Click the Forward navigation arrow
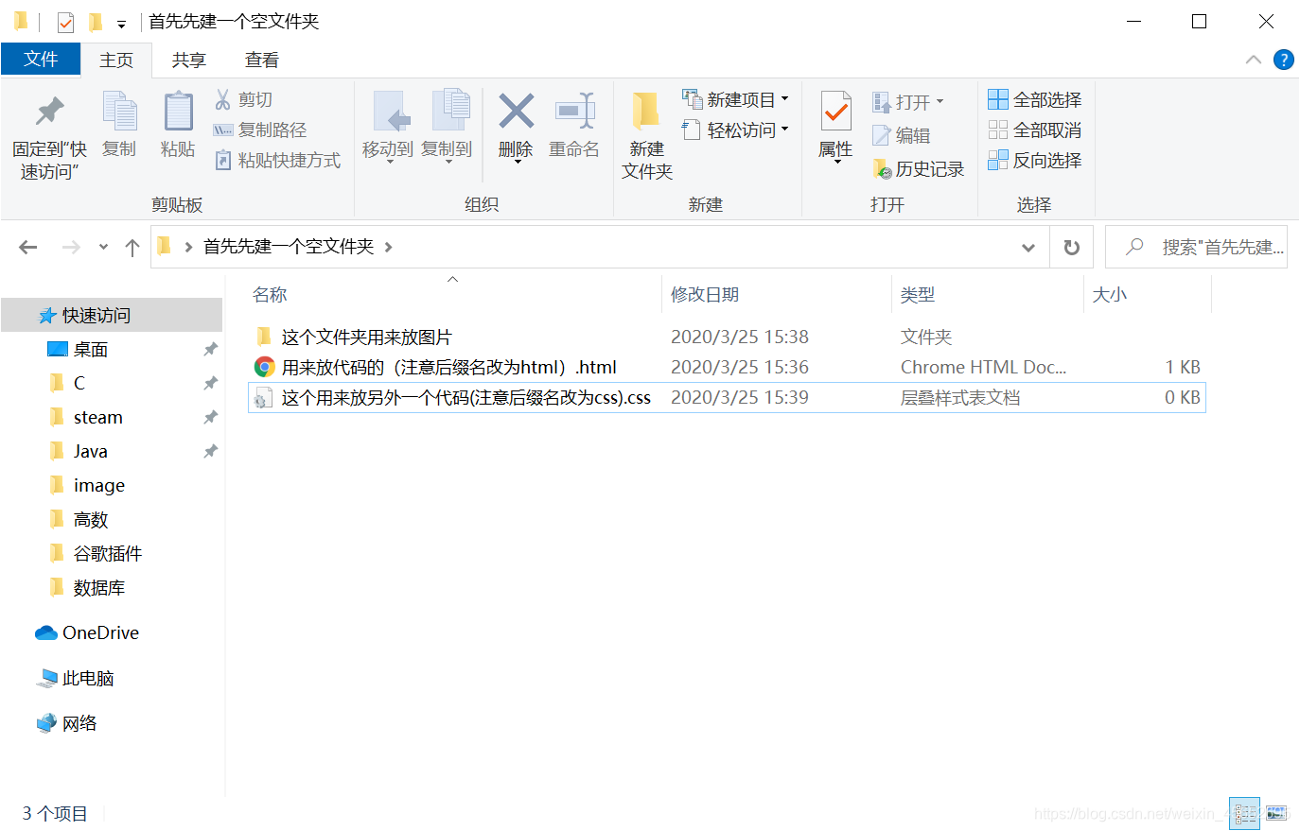1300x831 pixels. (x=71, y=247)
